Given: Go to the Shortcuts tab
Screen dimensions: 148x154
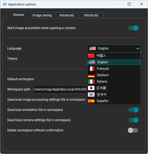Looking at the screenshot, I should click(x=91, y=15).
